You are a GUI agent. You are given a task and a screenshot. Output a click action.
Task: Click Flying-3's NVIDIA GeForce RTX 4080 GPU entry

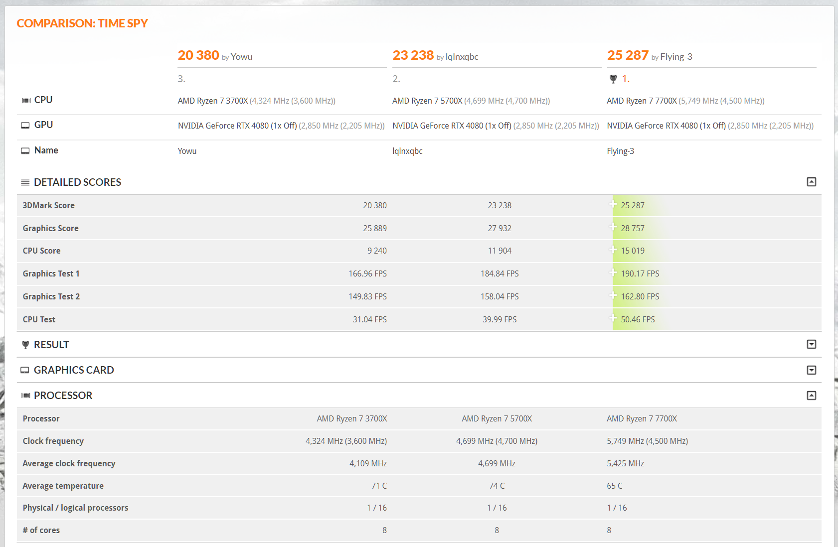(666, 126)
